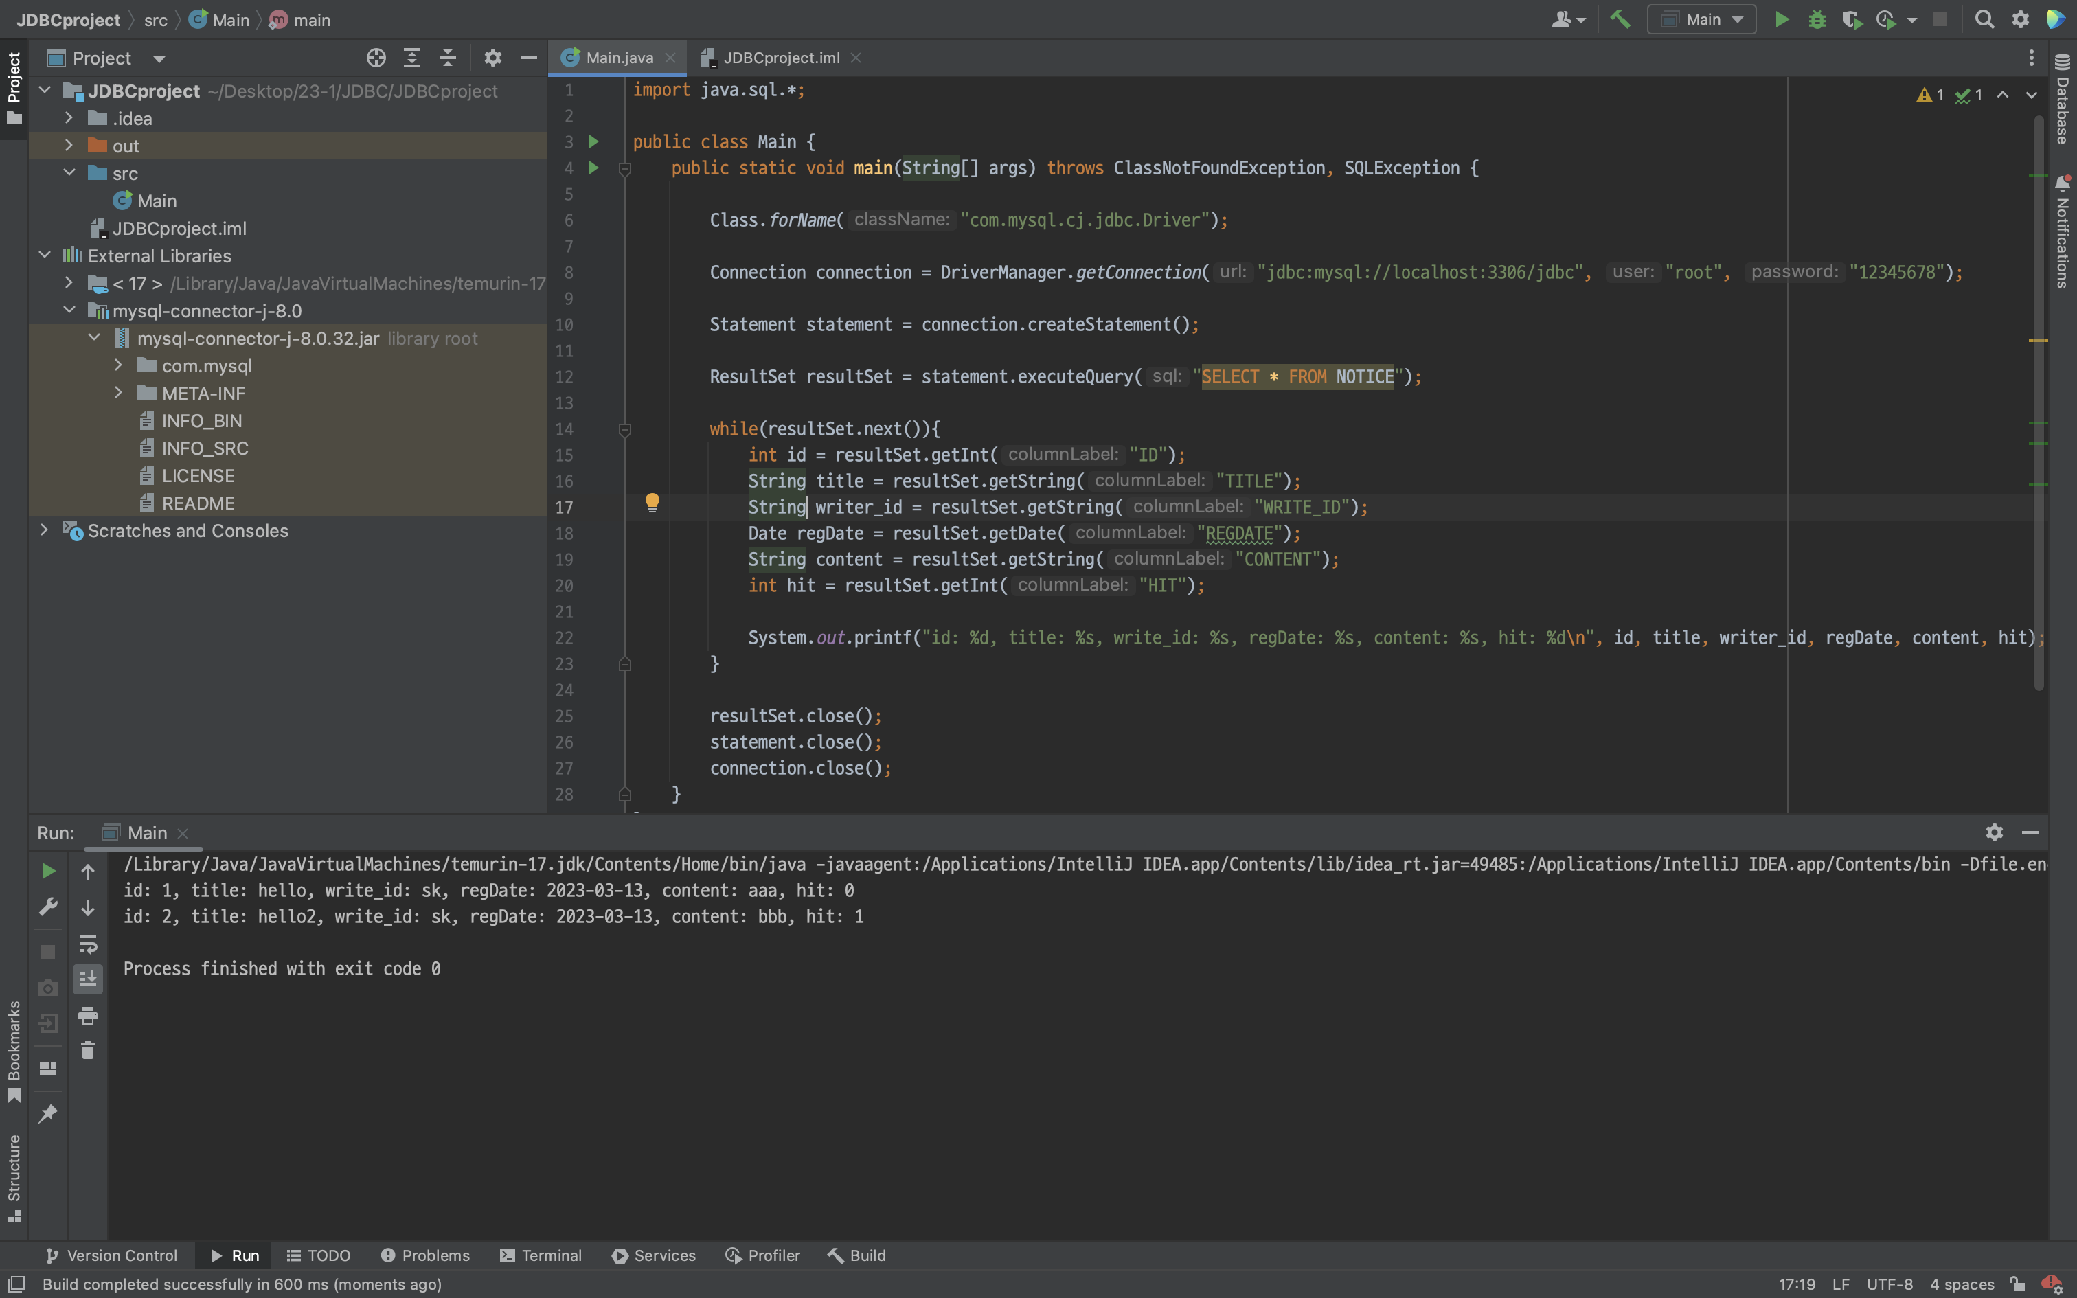Screen dimensions: 2077x1298
Task: Switch to JDBCproject.iml editor tab
Action: point(780,58)
